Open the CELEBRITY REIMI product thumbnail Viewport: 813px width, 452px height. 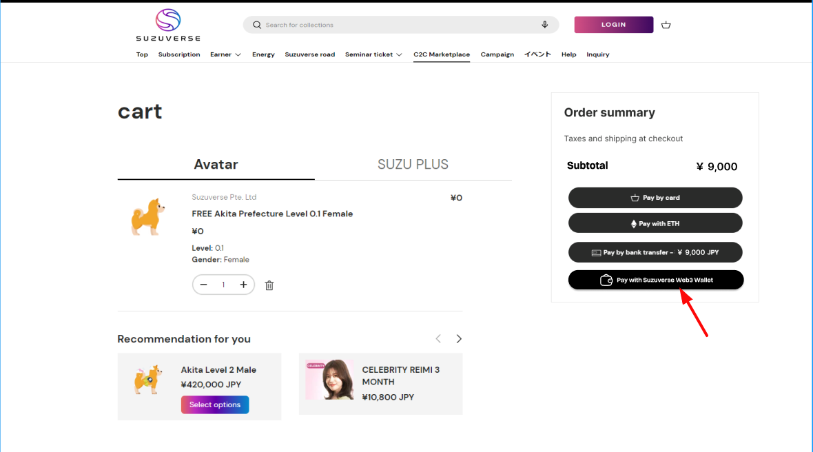click(x=329, y=380)
